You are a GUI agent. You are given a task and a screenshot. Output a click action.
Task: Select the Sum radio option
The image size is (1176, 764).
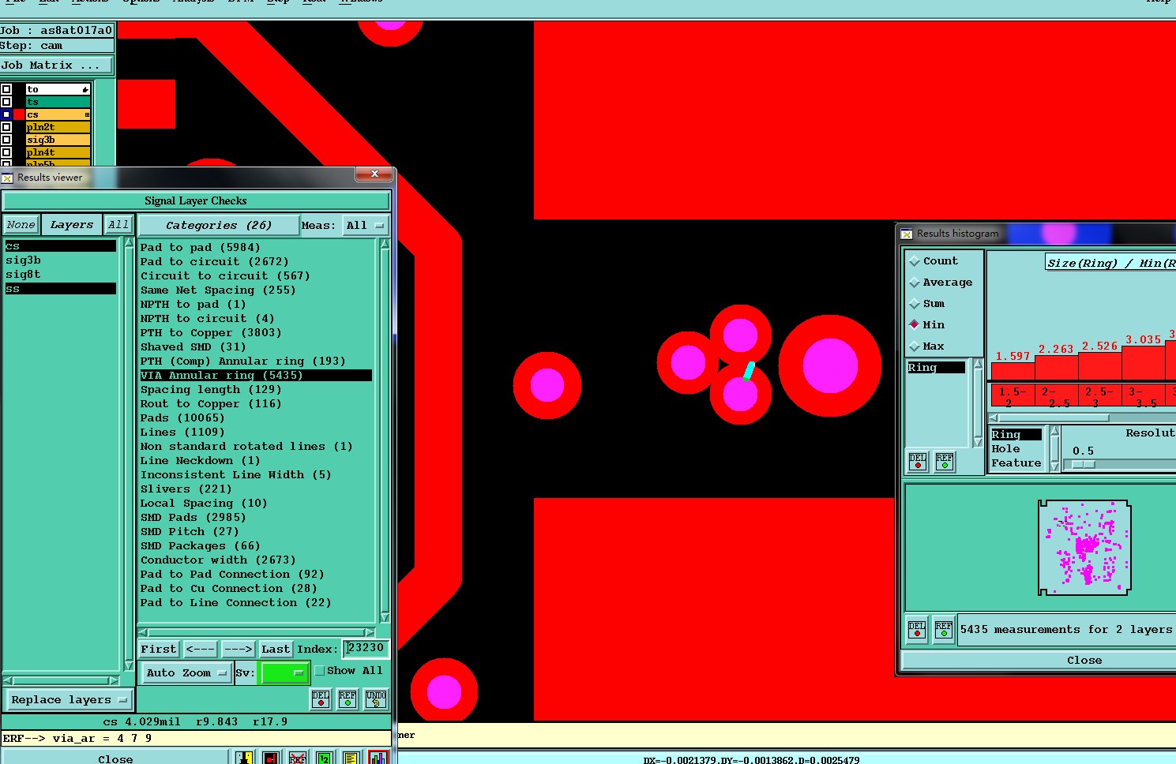pyautogui.click(x=915, y=303)
